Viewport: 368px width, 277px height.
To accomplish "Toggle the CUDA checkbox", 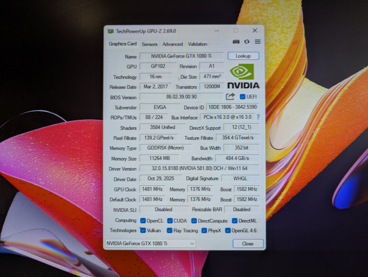I will pyautogui.click(x=170, y=221).
